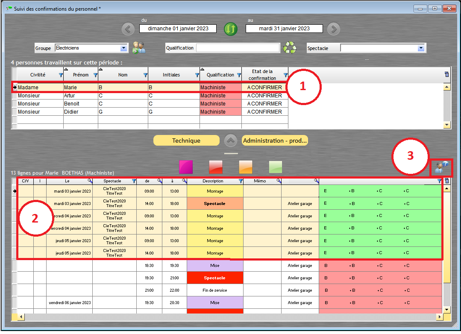Click Artur's Machiniste qualification cell

click(x=220, y=96)
